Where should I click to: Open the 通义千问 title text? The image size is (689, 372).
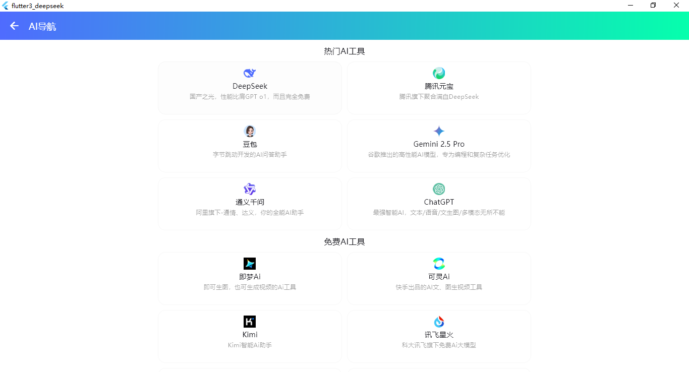pyautogui.click(x=250, y=202)
